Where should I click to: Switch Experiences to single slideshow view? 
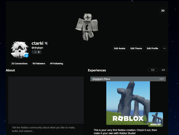coord(153,70)
